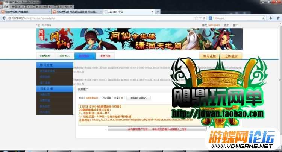Click the 点击复制推广内容 copy button
Viewport: 282px width, 152px height.
coord(157,129)
